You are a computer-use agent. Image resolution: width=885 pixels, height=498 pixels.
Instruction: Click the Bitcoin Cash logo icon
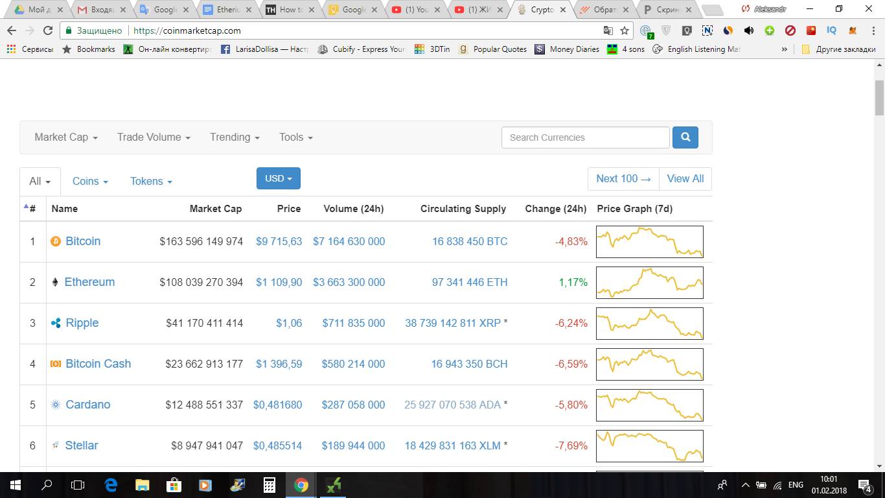tap(56, 364)
